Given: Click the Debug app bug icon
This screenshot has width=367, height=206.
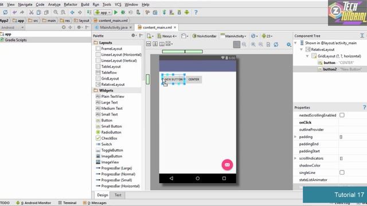Looking at the screenshot, I should tap(123, 12).
